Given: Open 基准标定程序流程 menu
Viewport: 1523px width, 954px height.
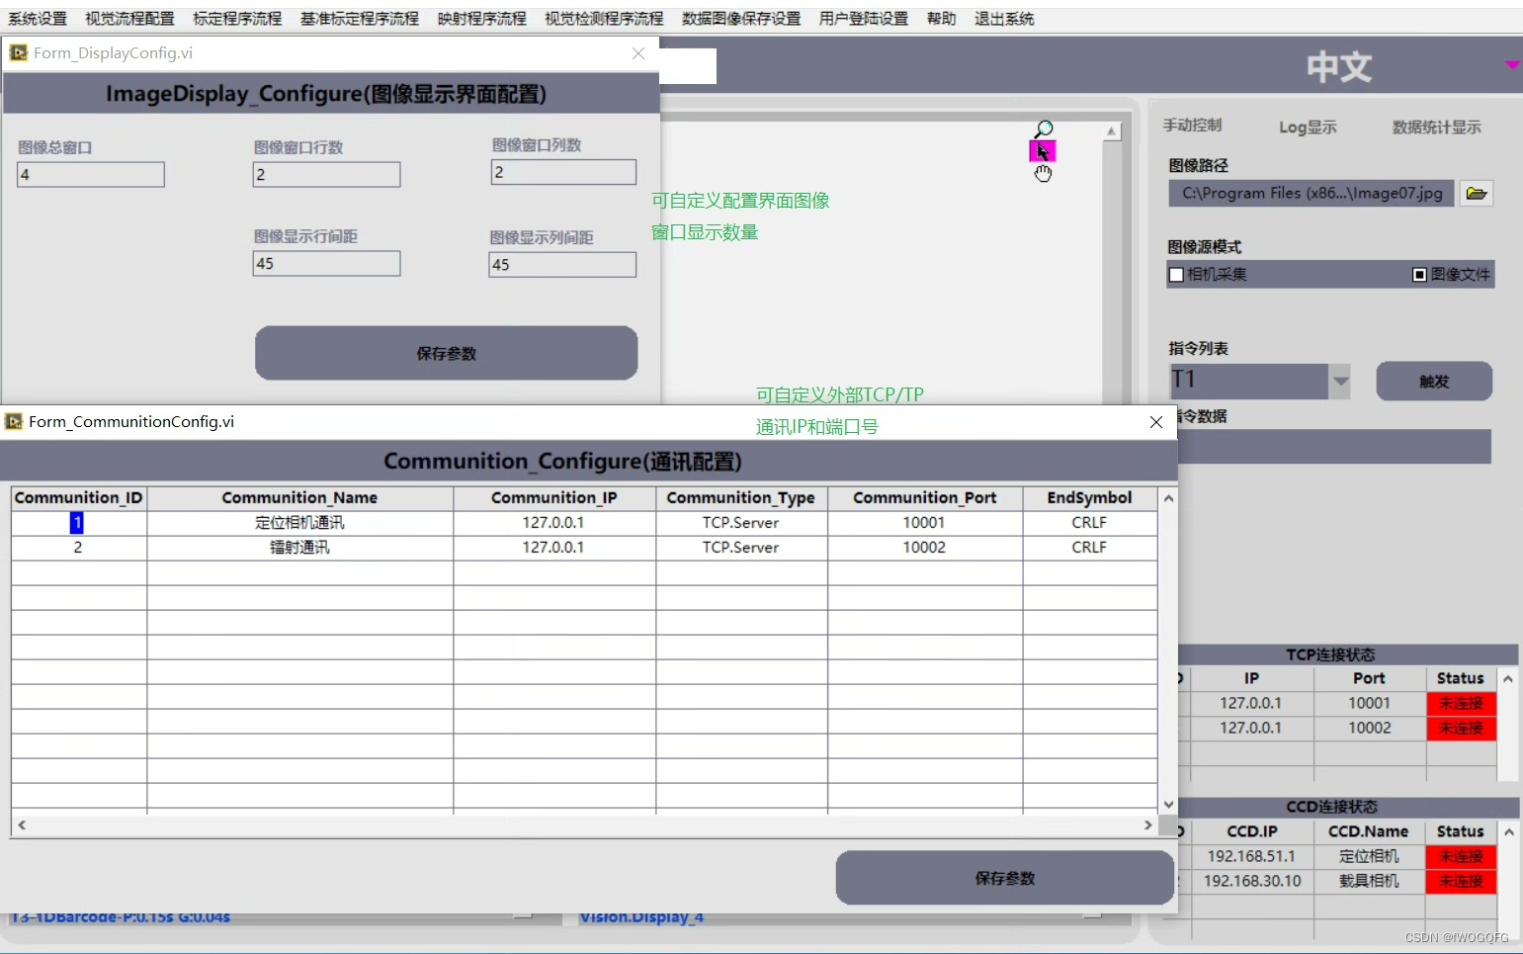Looking at the screenshot, I should click(x=360, y=19).
